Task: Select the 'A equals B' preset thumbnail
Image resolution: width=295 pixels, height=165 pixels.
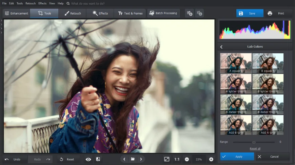Action: (236, 63)
